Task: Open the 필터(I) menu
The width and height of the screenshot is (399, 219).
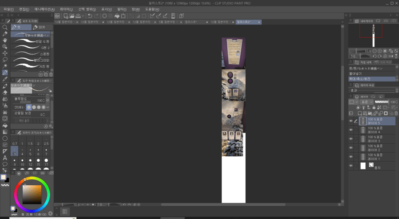Action: tap(122, 9)
